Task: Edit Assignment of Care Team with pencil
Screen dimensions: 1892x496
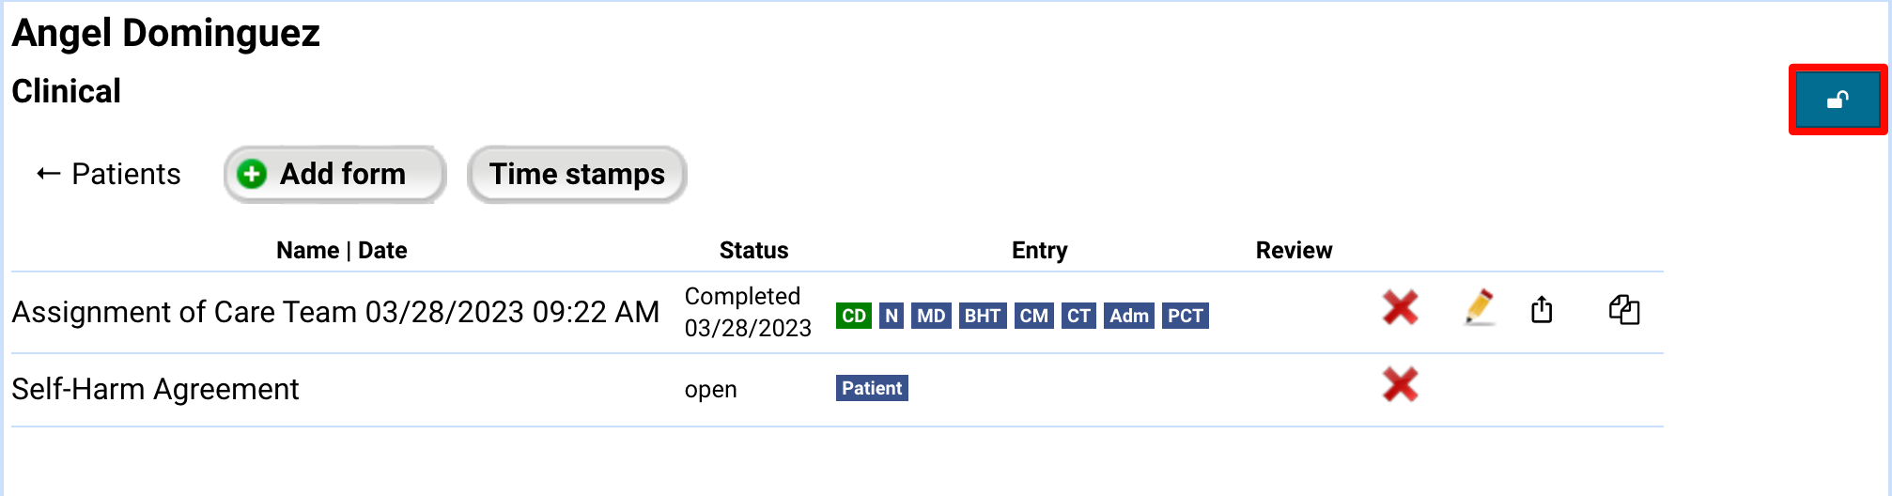Action: tap(1479, 308)
